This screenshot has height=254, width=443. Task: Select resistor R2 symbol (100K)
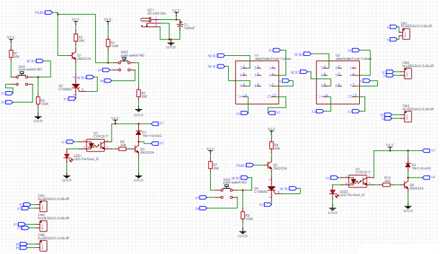38,100
